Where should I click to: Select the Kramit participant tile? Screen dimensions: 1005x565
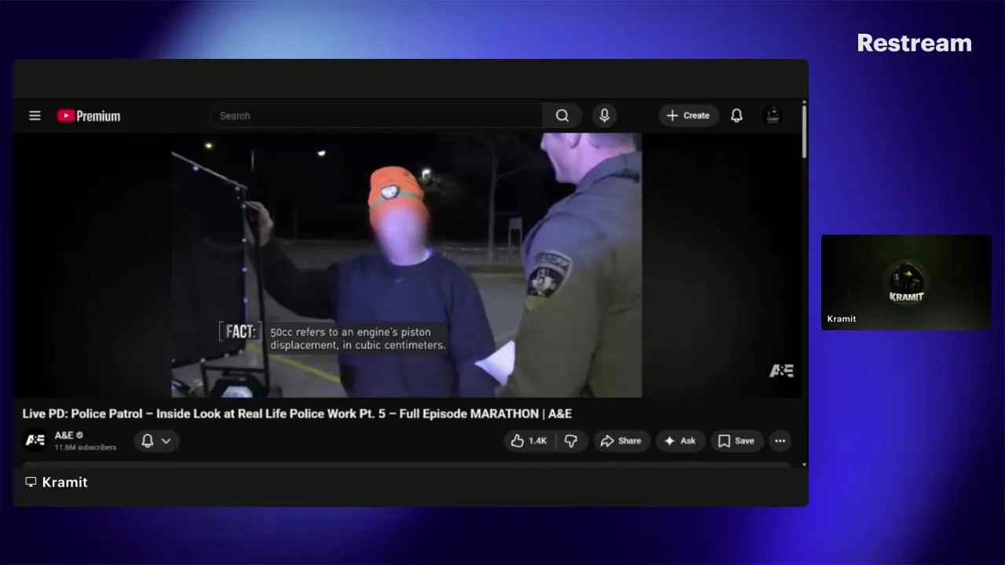pyautogui.click(x=906, y=282)
